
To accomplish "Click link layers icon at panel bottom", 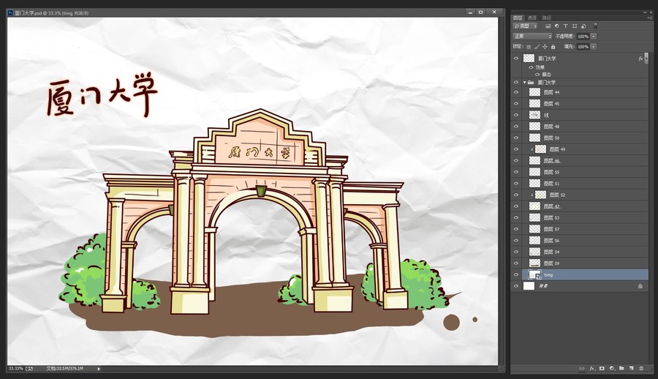I will click(x=582, y=369).
